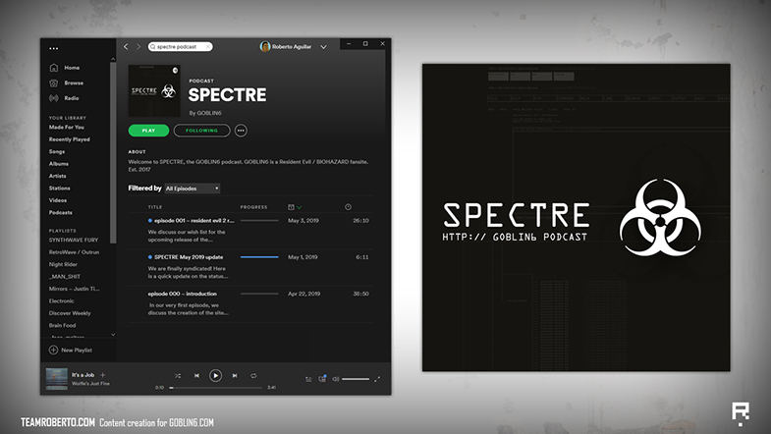Click the now playing album art
The height and width of the screenshot is (434, 771).
(x=57, y=379)
